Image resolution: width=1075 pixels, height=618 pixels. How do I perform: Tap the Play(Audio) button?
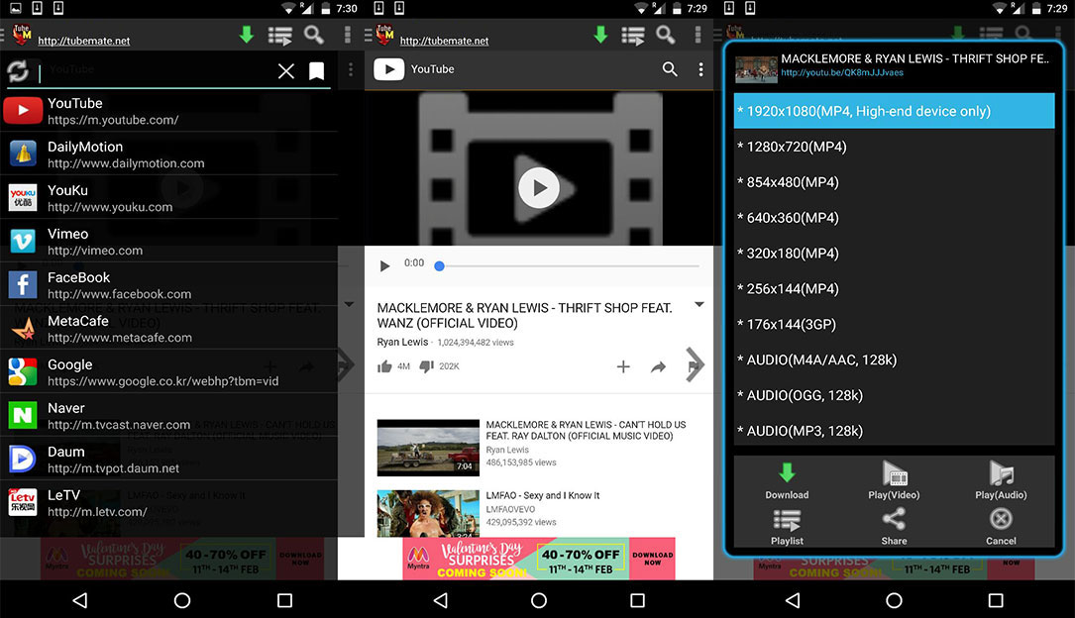[x=1001, y=481]
